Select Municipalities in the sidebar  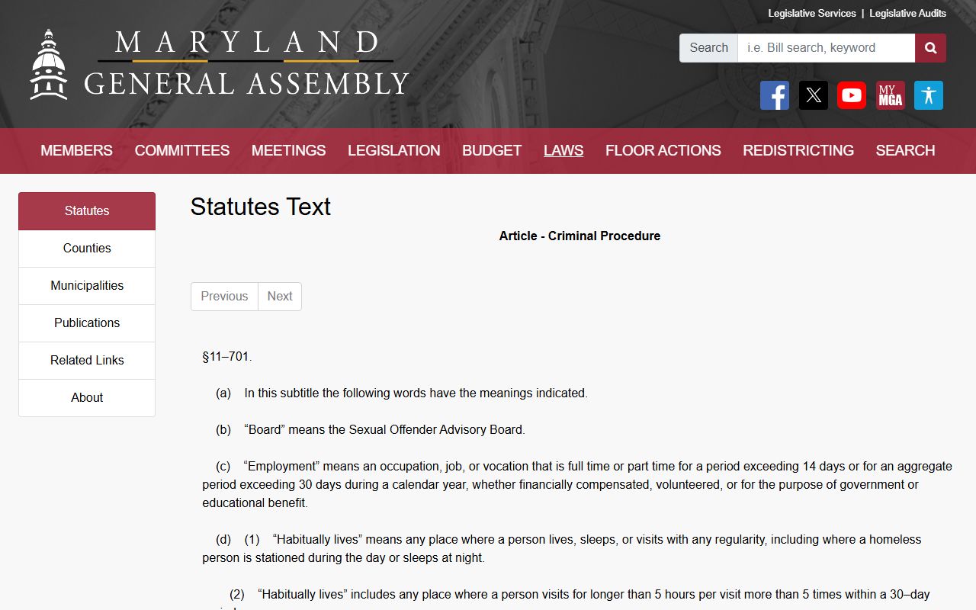pos(87,286)
